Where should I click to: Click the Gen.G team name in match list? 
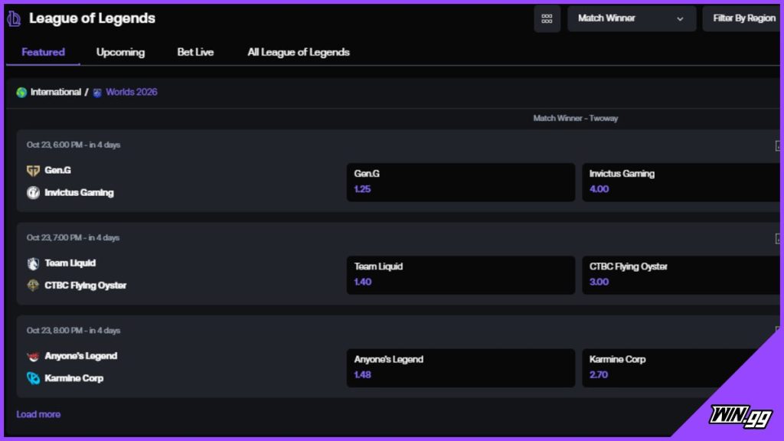click(x=57, y=171)
